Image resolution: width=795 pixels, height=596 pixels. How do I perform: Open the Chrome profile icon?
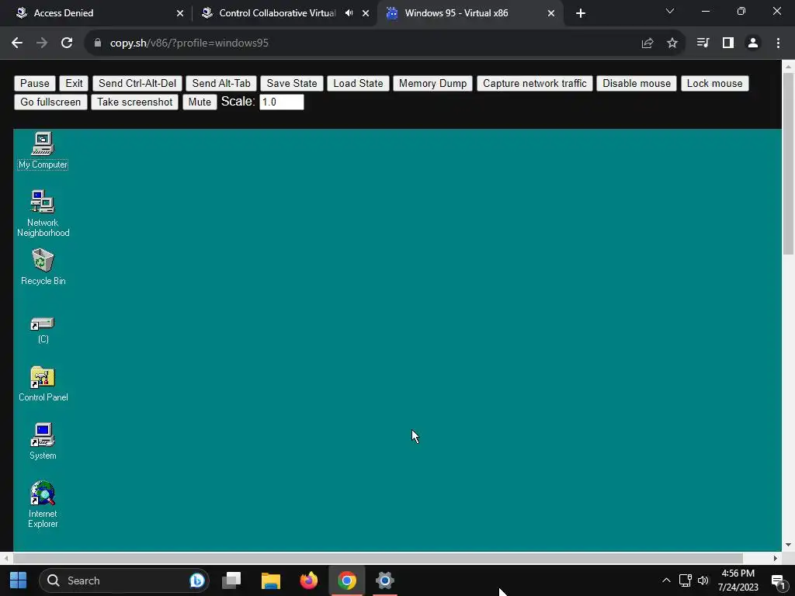pyautogui.click(x=753, y=43)
